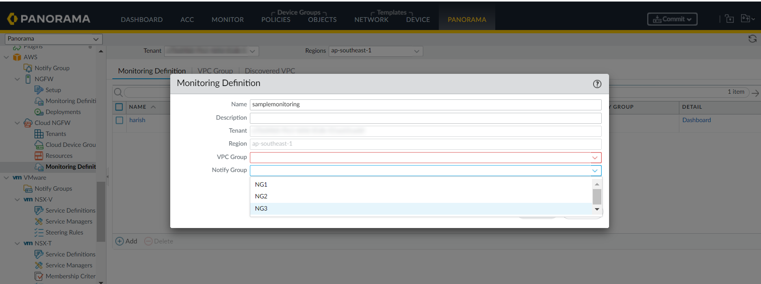Click the Setup icon under NGFW

click(39, 90)
